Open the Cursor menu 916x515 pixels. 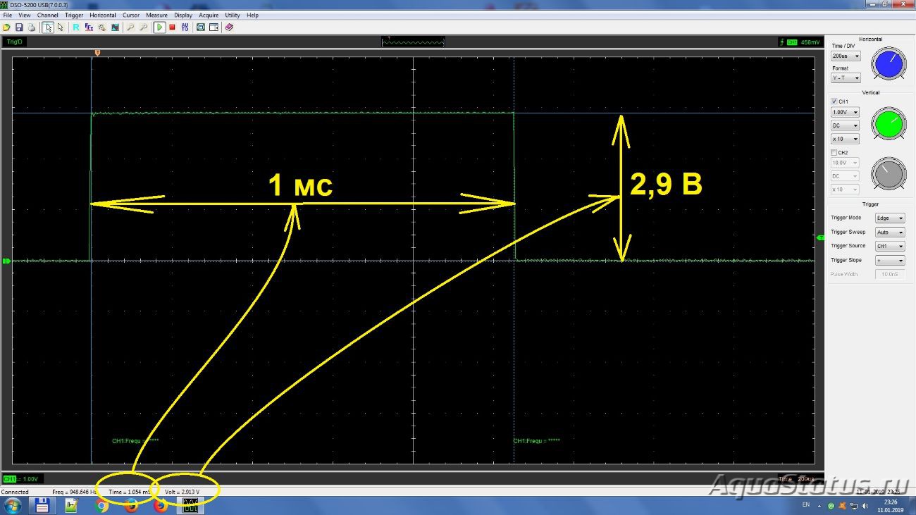[131, 15]
